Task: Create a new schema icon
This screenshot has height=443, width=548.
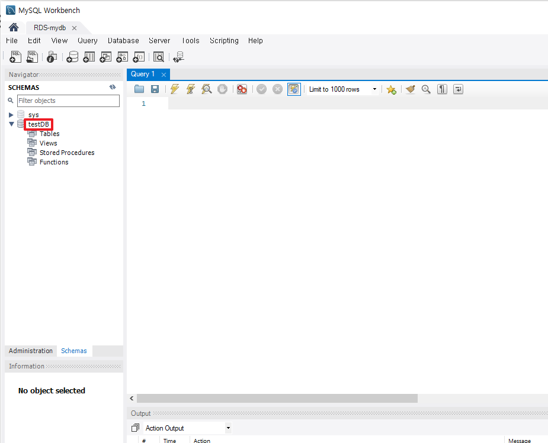Action: tap(72, 57)
